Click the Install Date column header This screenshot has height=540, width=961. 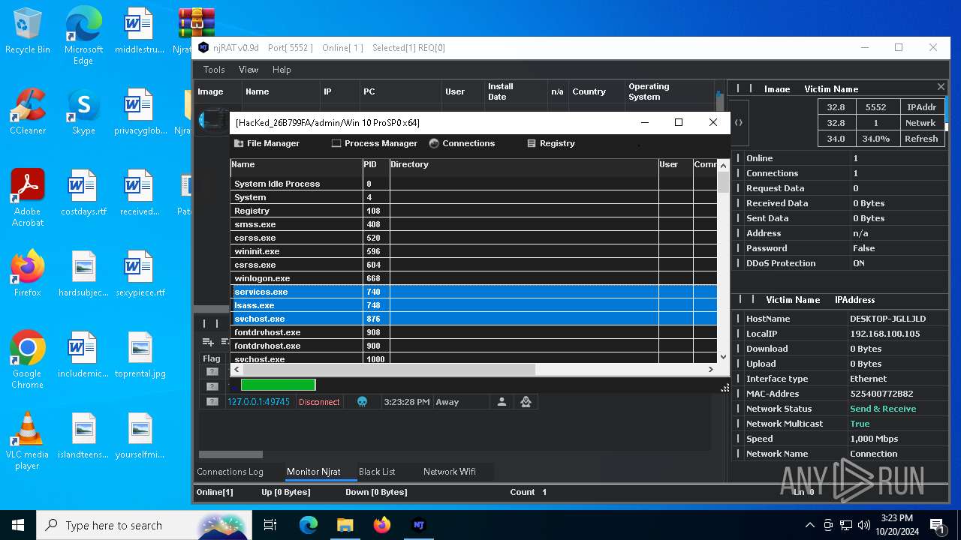click(x=516, y=91)
